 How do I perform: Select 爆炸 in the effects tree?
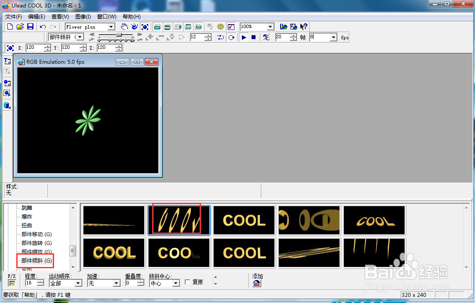click(27, 217)
